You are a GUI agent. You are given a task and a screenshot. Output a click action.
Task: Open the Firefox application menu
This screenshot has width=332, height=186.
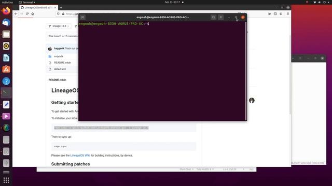[288, 14]
